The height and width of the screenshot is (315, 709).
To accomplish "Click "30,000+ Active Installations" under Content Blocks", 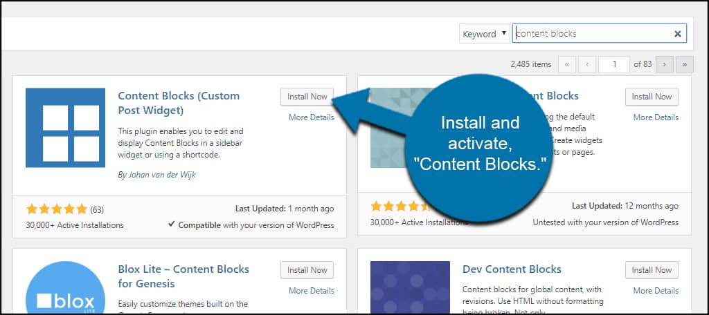I will 75,225.
